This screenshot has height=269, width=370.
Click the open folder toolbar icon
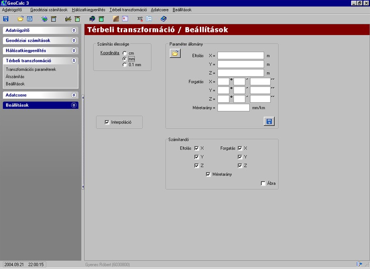(20, 19)
